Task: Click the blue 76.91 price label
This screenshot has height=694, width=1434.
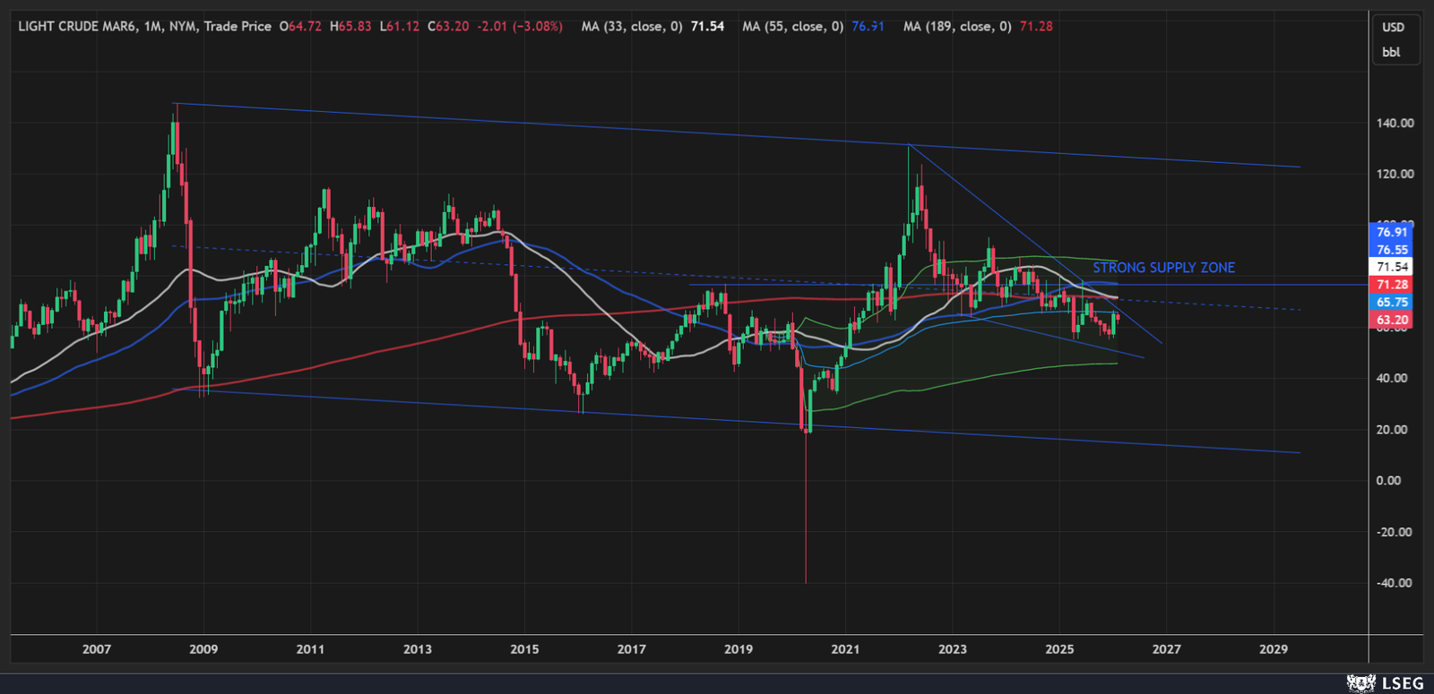Action: click(1392, 232)
